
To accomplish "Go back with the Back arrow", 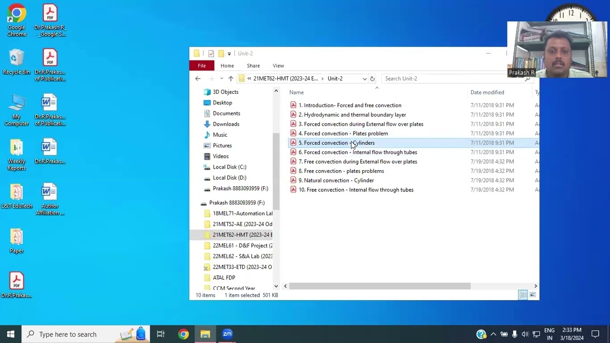I will pyautogui.click(x=198, y=79).
